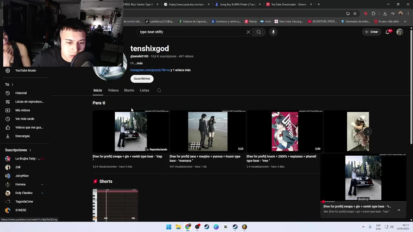Expand the Tú section
This screenshot has height=232, width=413.
(9, 84)
